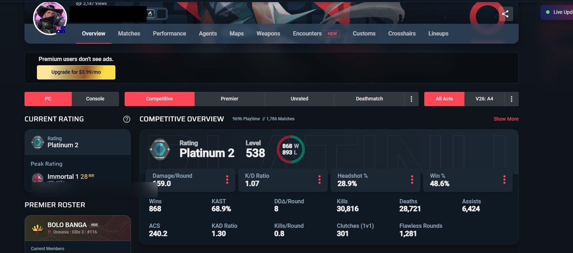The height and width of the screenshot is (253, 573).
Task: Open the Lineups tab
Action: point(438,34)
